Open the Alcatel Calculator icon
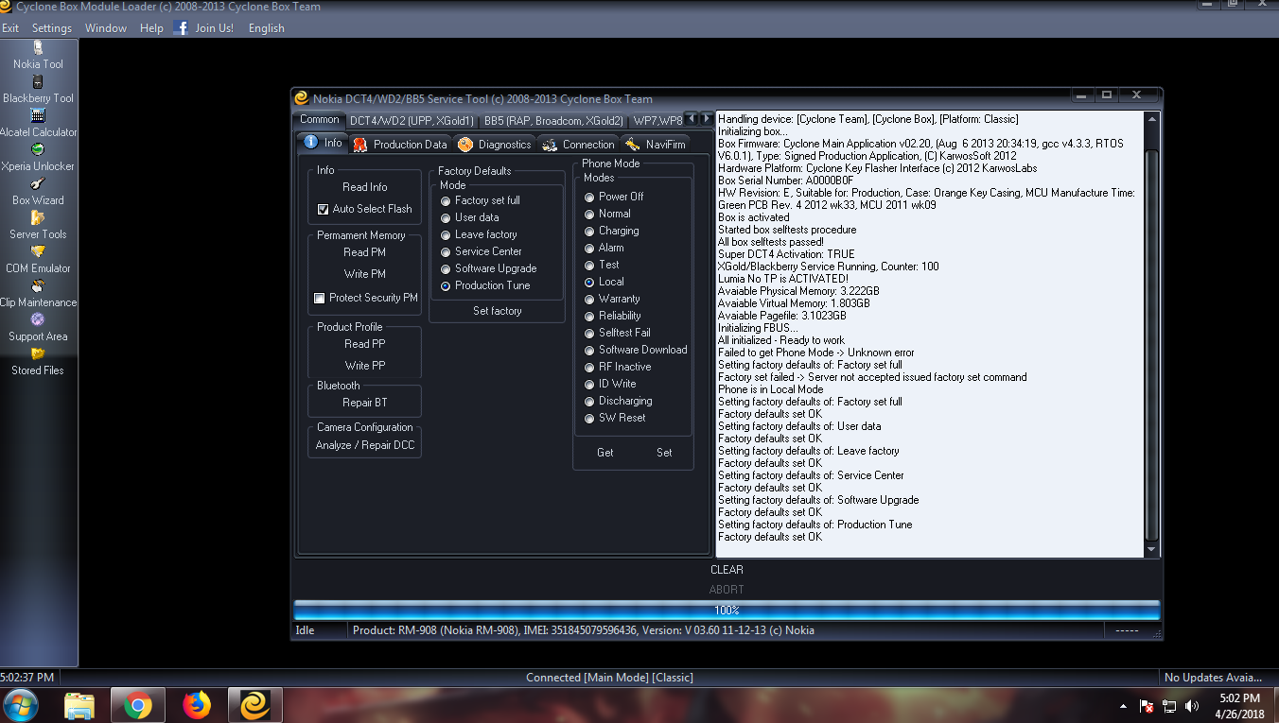The height and width of the screenshot is (723, 1279). [x=38, y=116]
